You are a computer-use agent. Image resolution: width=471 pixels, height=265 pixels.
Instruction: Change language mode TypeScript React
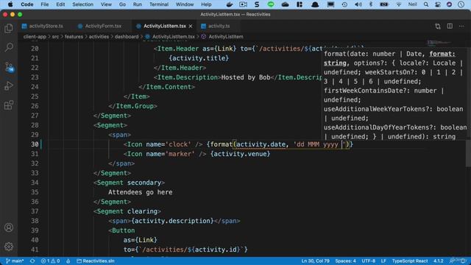tap(410, 261)
